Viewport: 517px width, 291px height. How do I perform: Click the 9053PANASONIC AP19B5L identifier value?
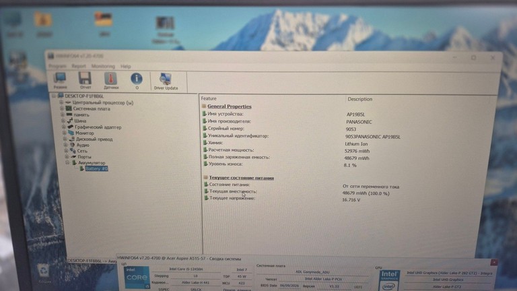coord(372,137)
